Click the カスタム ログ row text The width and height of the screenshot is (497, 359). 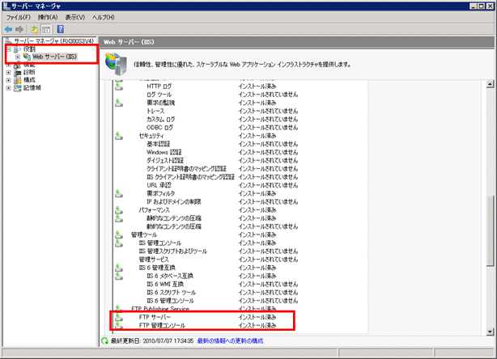pos(161,119)
